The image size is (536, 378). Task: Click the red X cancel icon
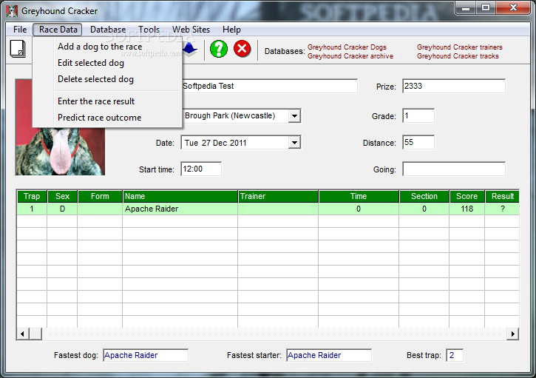[242, 49]
